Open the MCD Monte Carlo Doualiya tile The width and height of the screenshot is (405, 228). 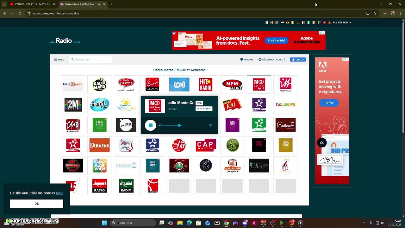(259, 85)
